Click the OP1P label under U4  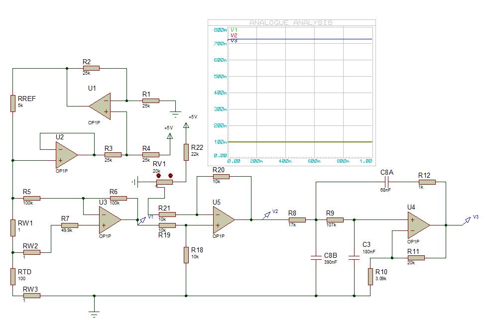point(413,241)
